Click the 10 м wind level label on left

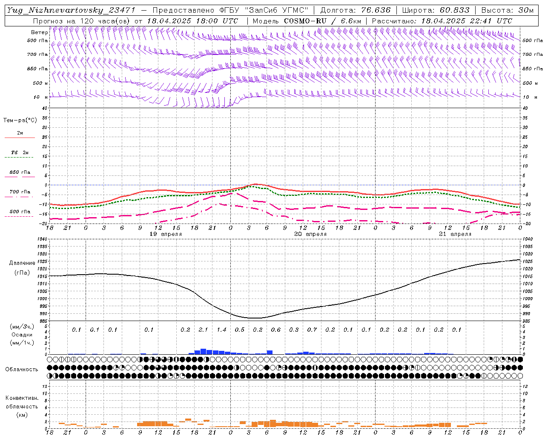(x=41, y=97)
